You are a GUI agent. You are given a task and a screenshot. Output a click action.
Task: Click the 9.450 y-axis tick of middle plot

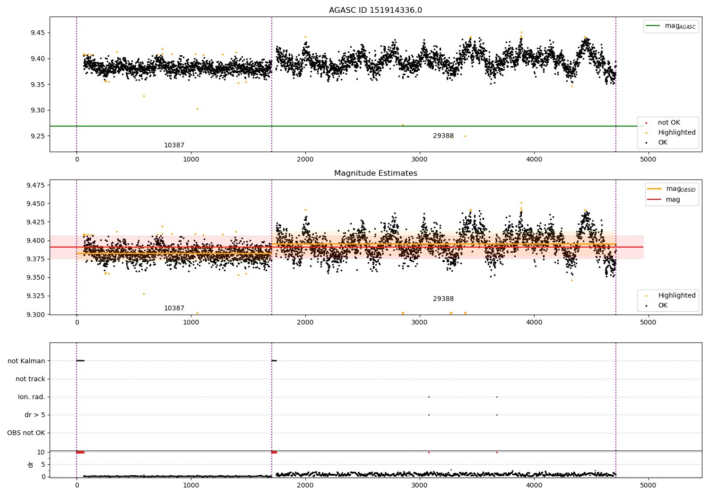[36, 204]
